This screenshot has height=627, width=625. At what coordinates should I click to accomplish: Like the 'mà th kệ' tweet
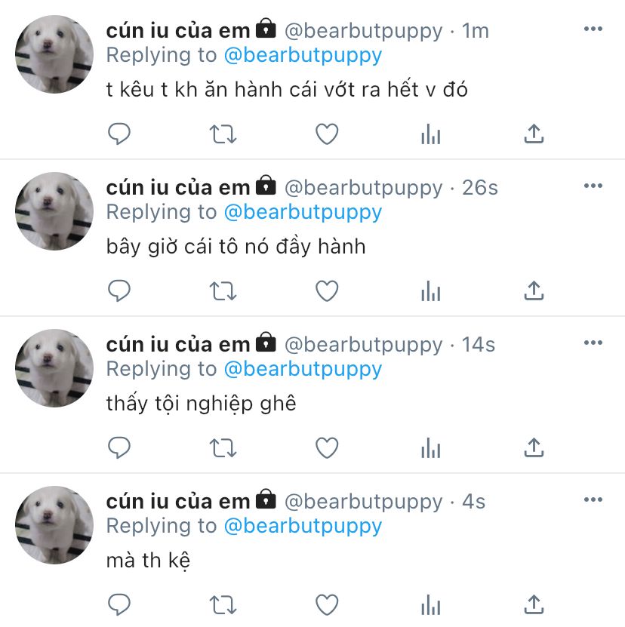(x=327, y=604)
